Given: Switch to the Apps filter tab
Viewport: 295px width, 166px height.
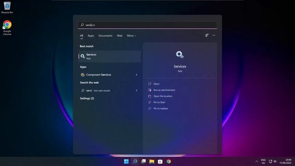Looking at the screenshot, I should [91, 36].
